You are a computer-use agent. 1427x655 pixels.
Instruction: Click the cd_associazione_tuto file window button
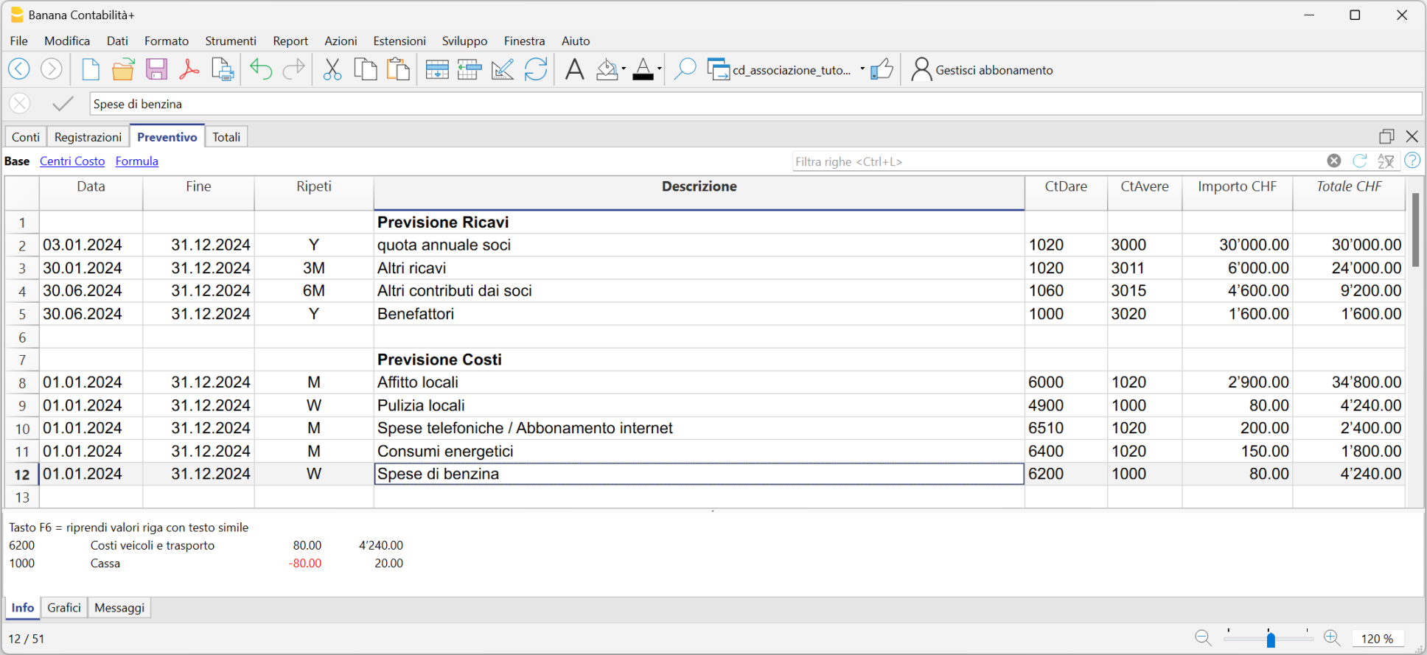pos(779,70)
